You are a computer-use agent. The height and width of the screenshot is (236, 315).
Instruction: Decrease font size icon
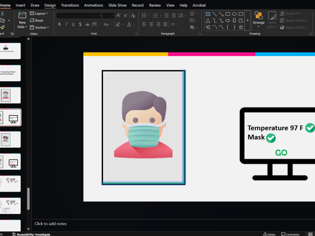(126, 15)
